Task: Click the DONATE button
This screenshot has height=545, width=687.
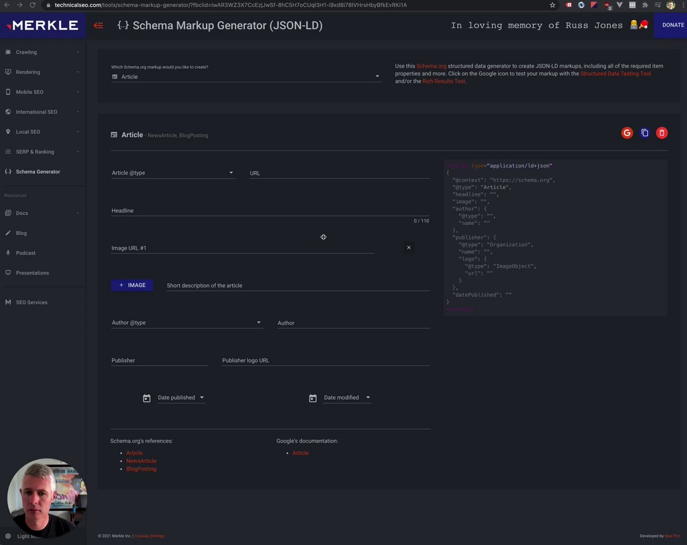Action: click(671, 25)
